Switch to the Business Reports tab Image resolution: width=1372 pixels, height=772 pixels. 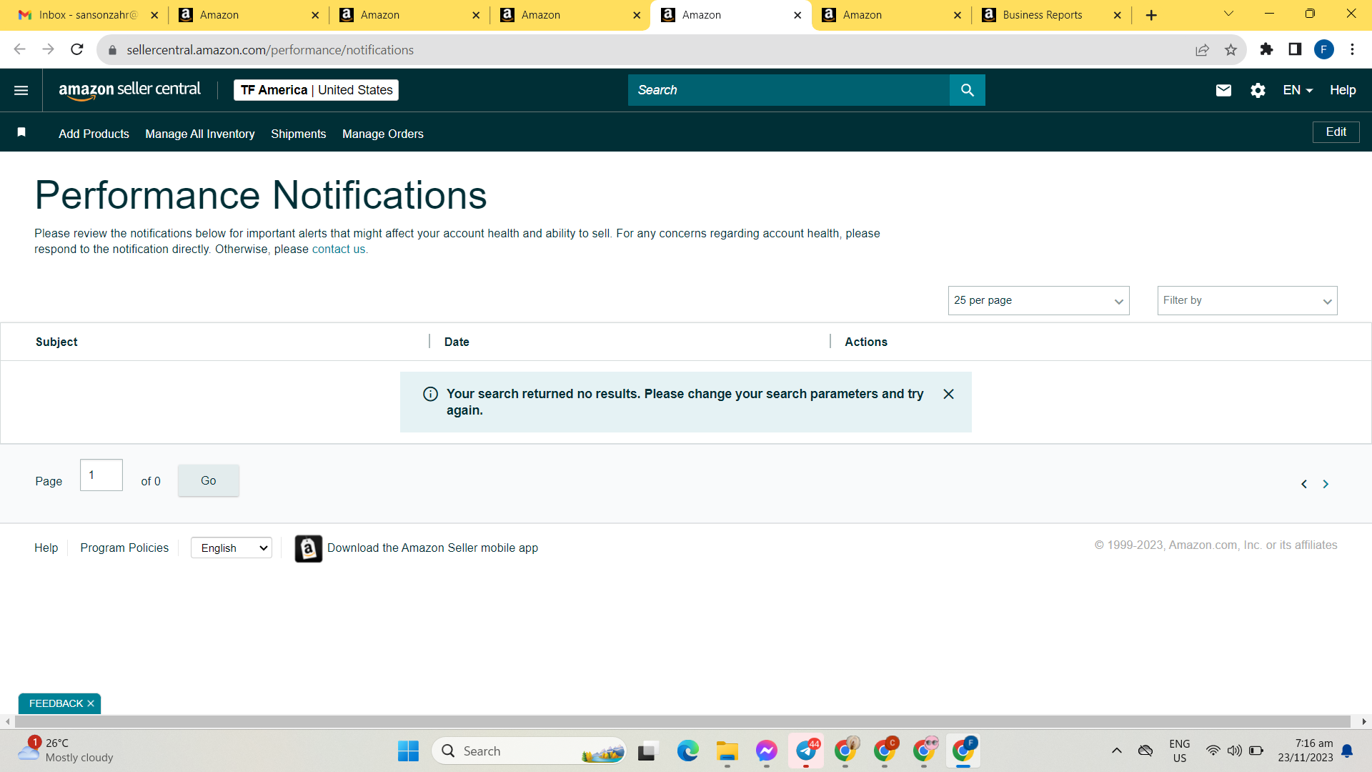[x=1051, y=15]
